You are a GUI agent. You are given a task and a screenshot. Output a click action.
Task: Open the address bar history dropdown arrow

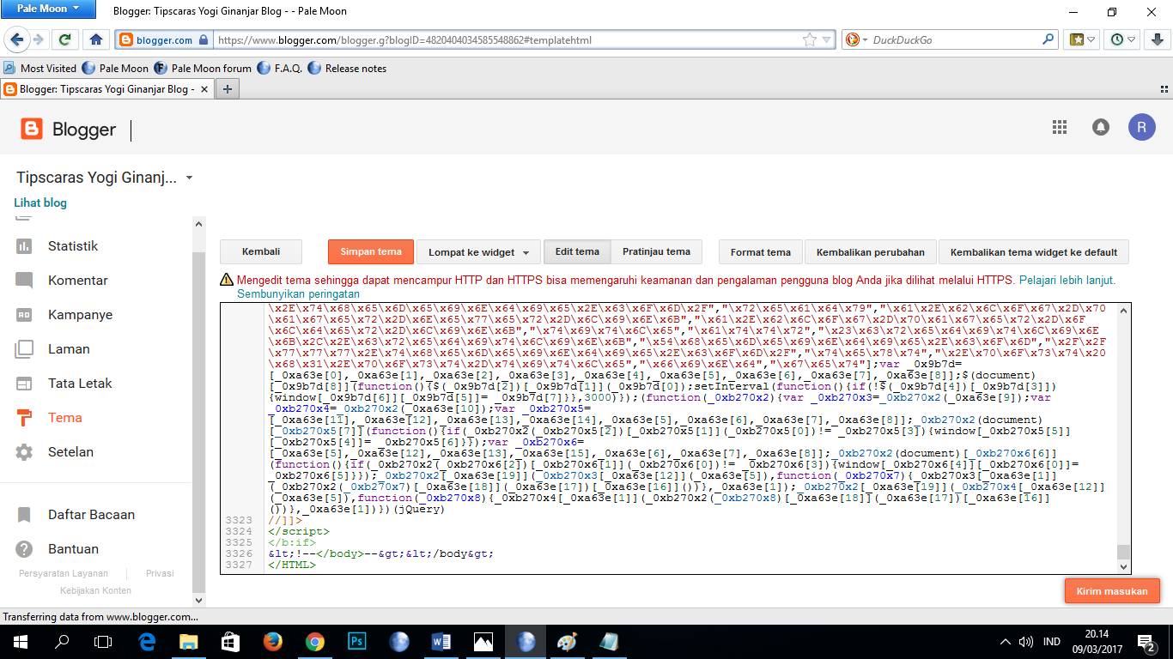(826, 39)
